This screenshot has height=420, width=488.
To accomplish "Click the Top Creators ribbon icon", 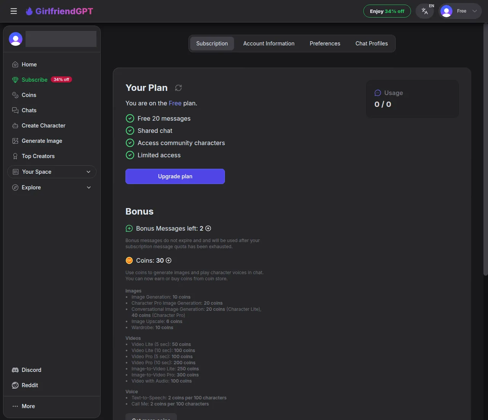I will [x=15, y=156].
